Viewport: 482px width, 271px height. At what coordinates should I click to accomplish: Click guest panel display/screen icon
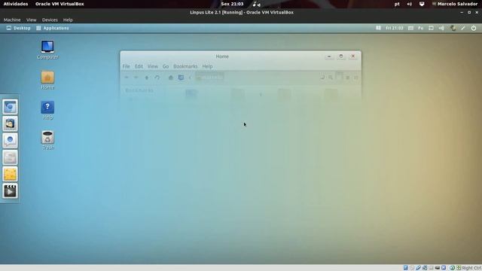click(x=431, y=28)
